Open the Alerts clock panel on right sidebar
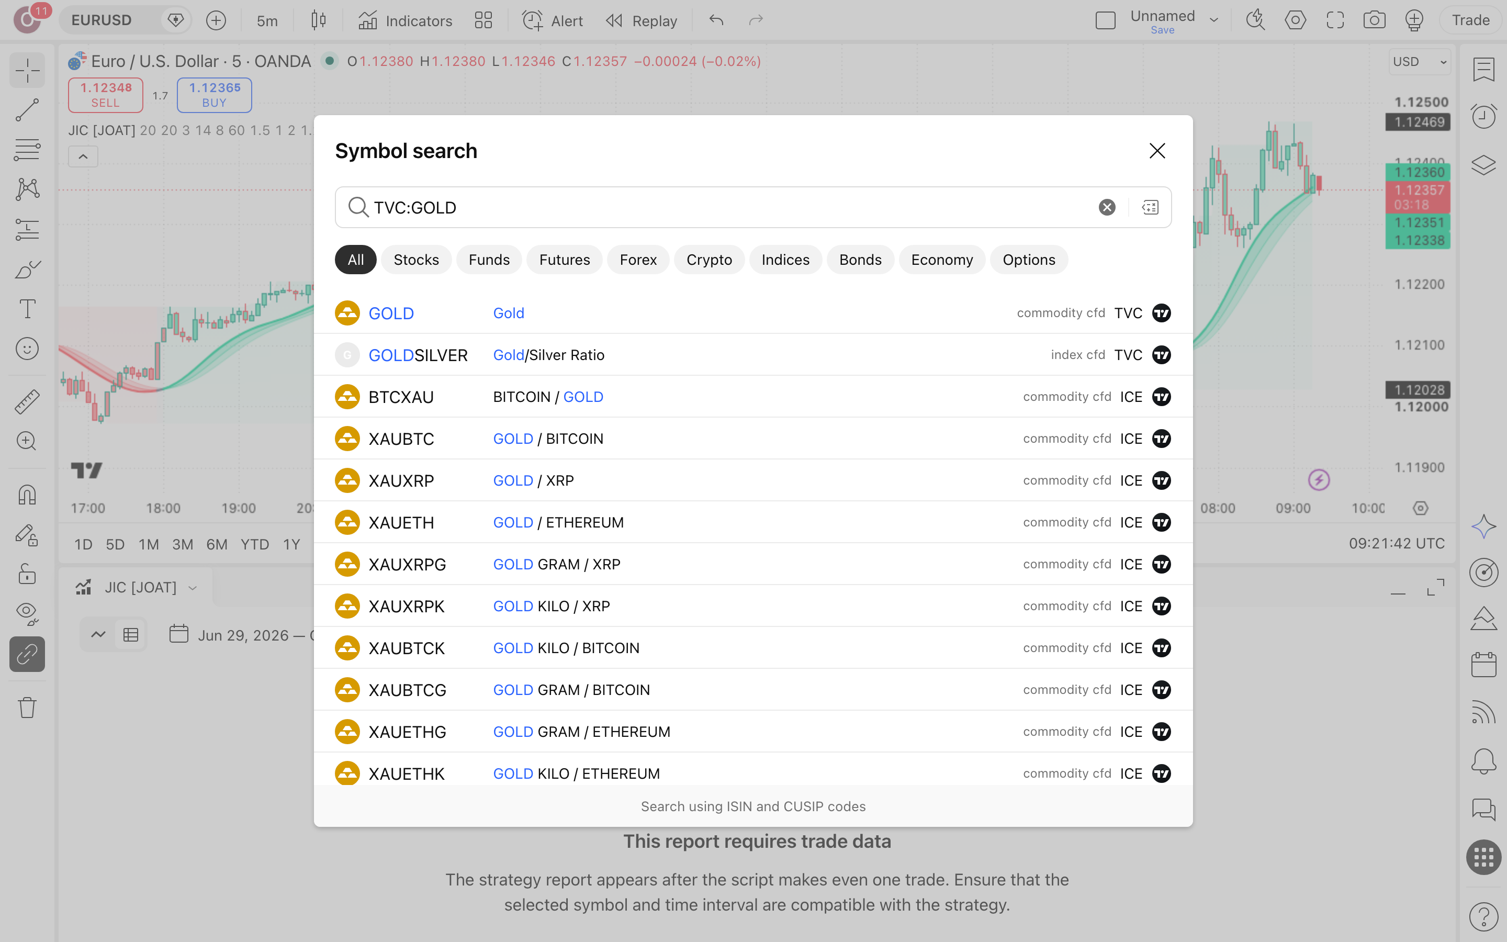Viewport: 1507px width, 942px height. [1483, 117]
